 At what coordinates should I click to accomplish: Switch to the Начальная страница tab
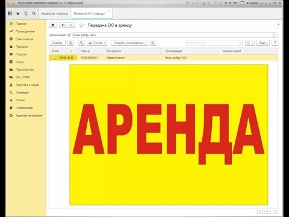pos(55,13)
